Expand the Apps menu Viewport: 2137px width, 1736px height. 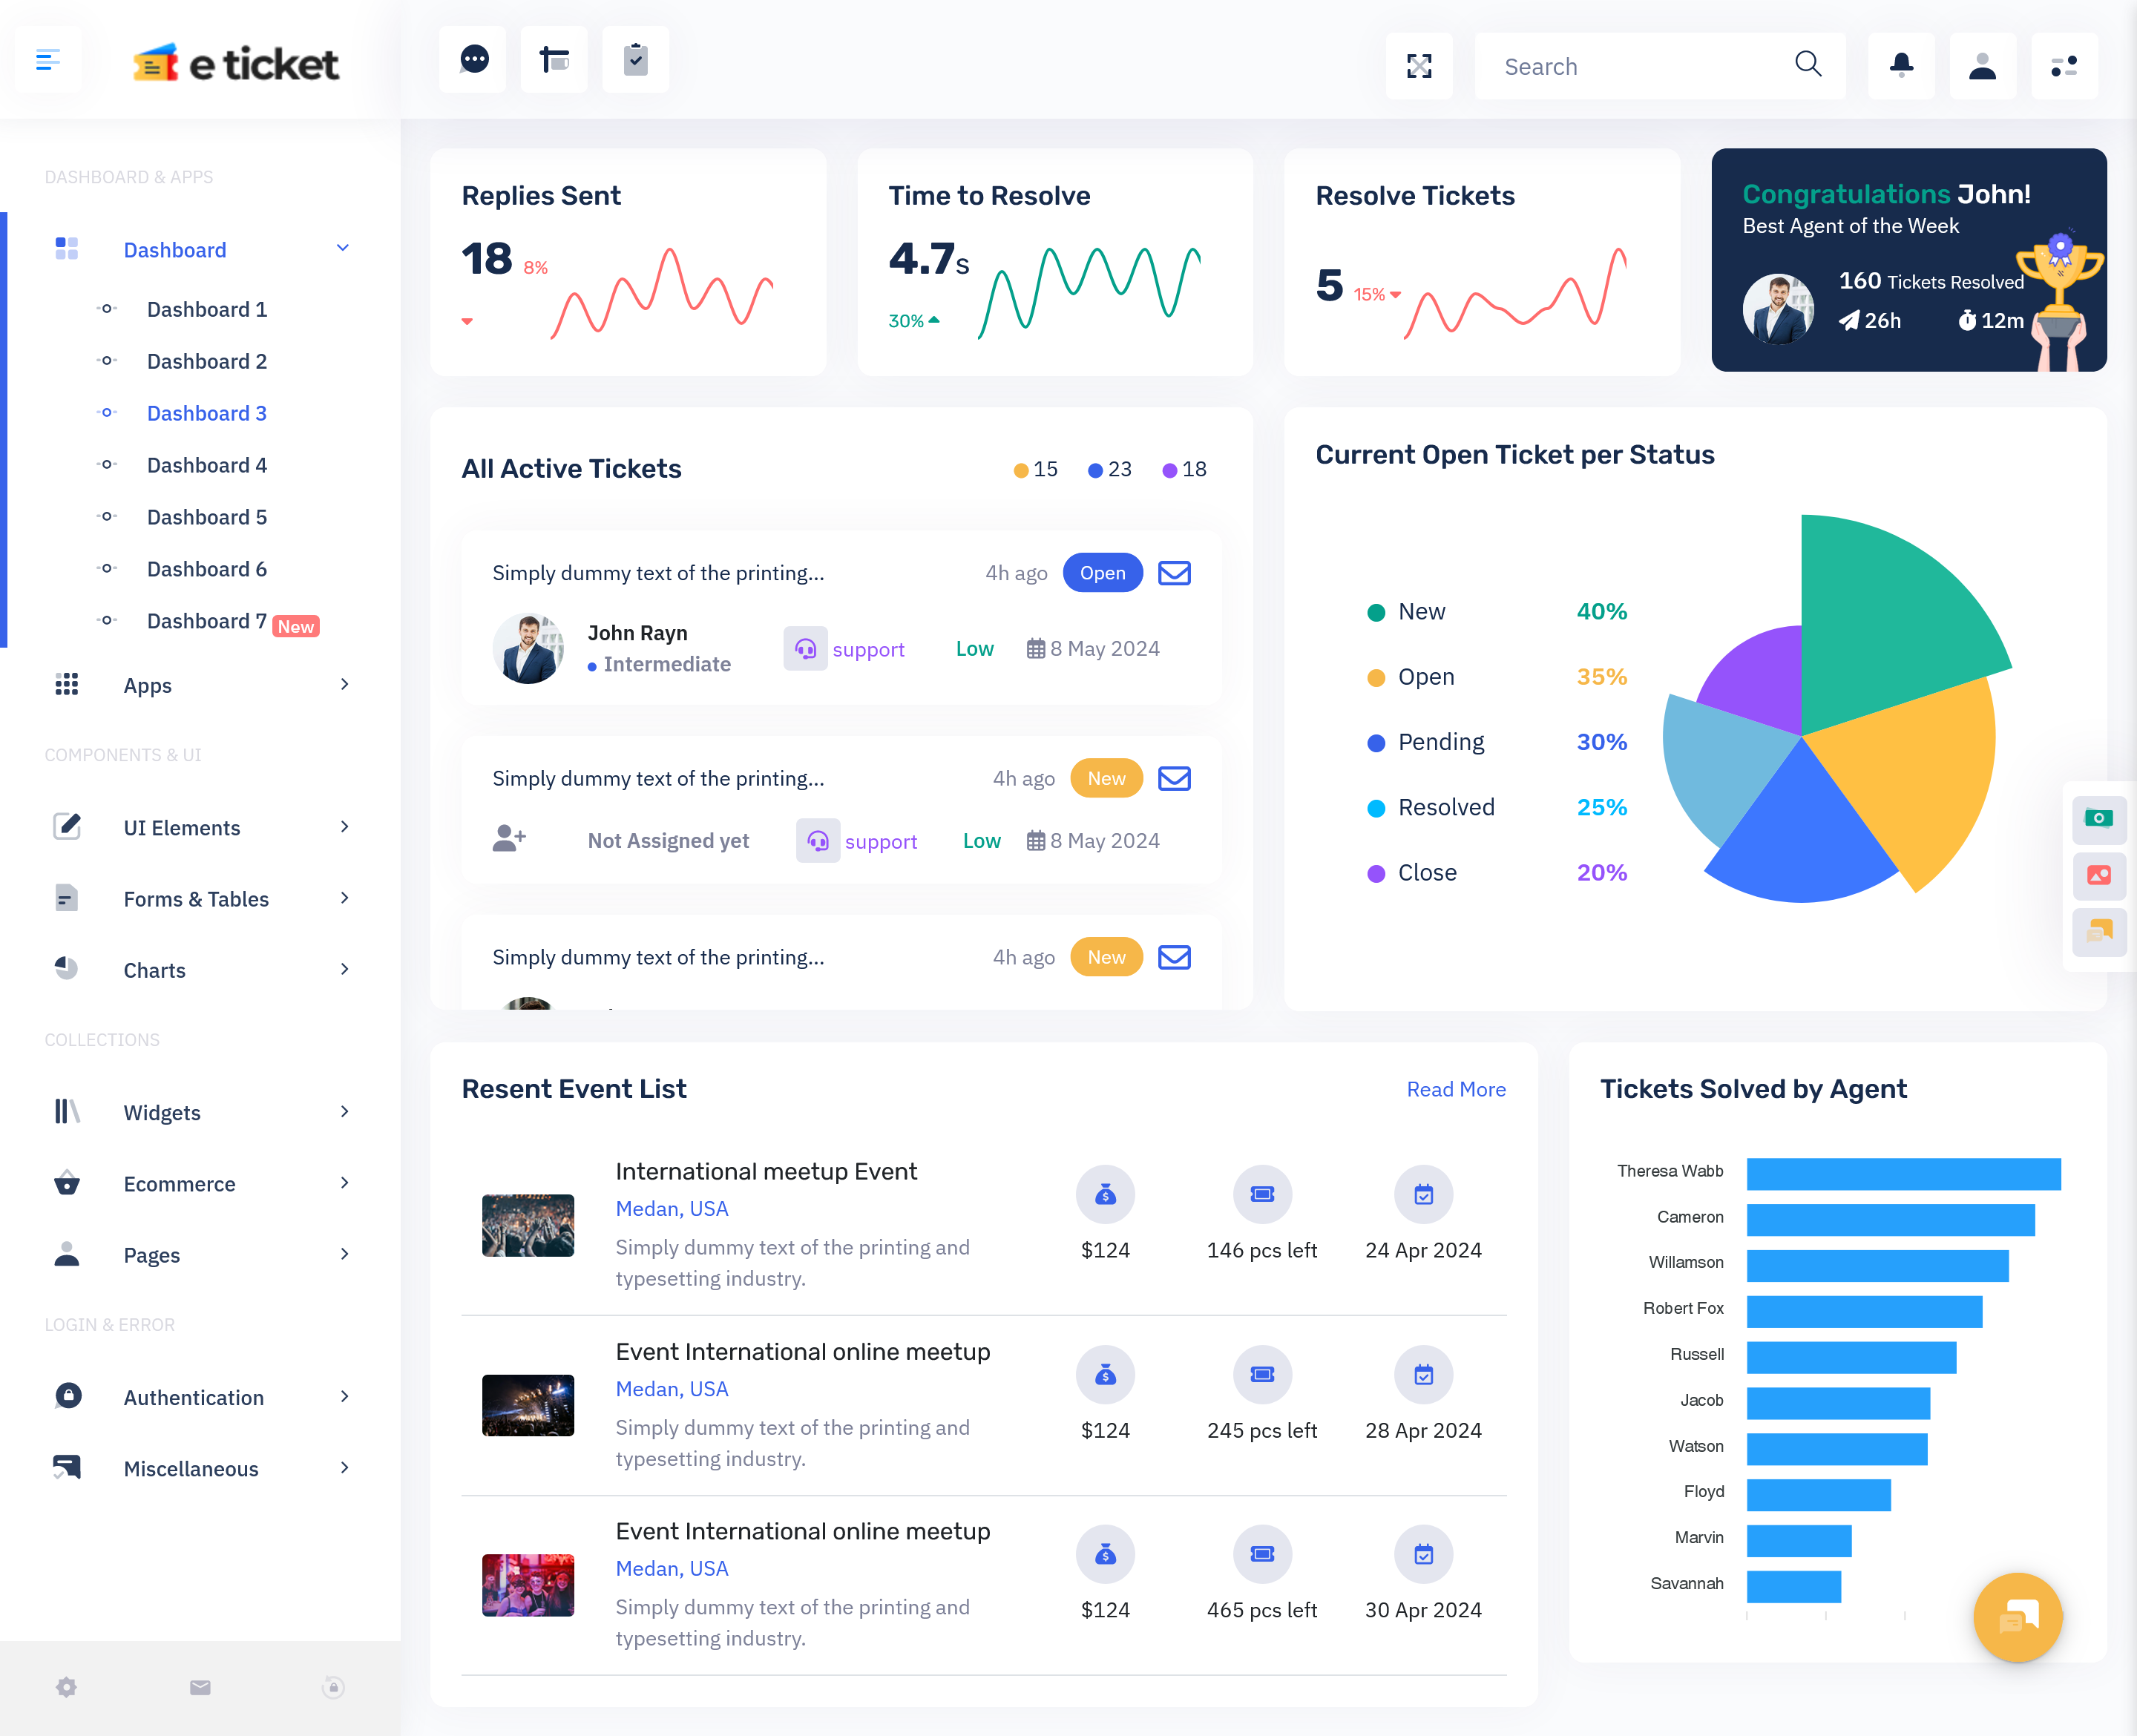tap(200, 685)
